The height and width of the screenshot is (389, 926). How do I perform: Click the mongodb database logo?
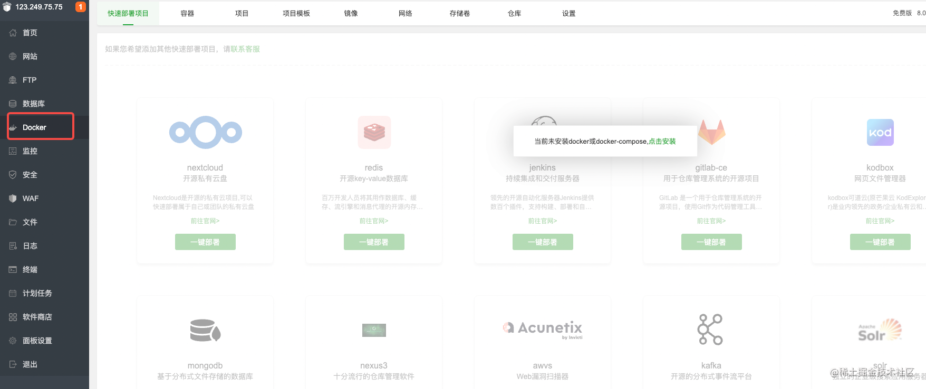click(205, 330)
